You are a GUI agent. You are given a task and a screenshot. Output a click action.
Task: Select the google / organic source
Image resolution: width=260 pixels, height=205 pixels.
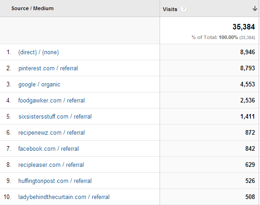pyautogui.click(x=39, y=85)
